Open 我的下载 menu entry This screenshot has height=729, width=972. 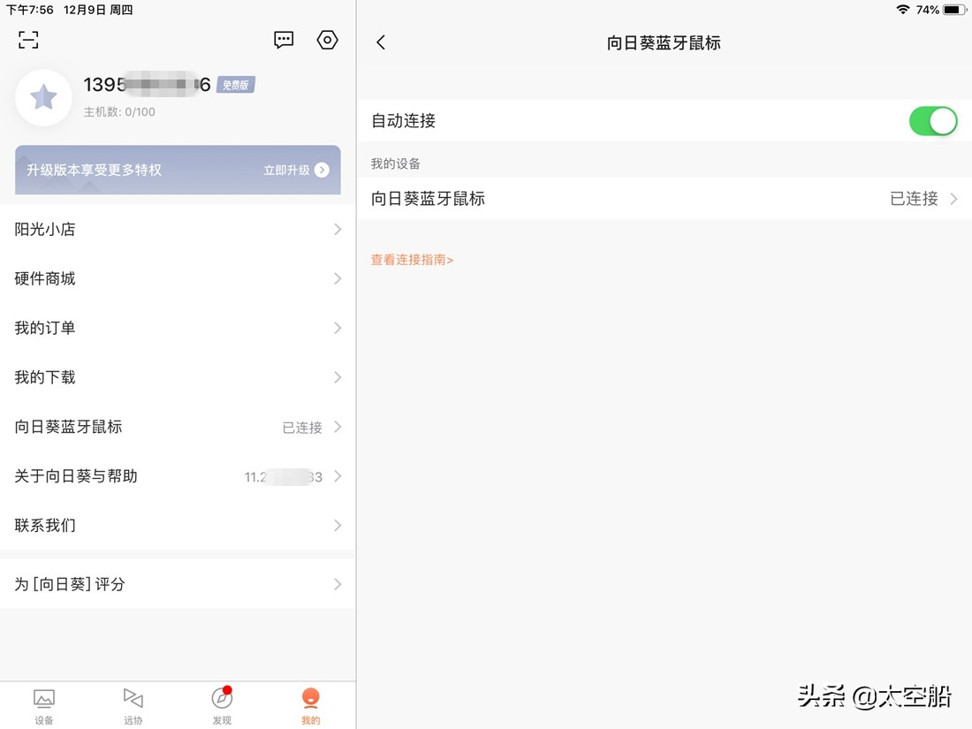point(178,377)
